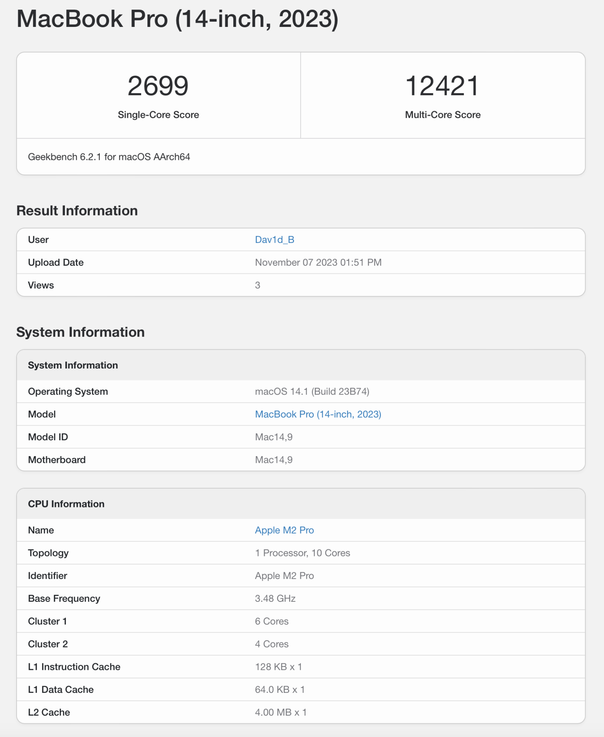Image resolution: width=604 pixels, height=737 pixels.
Task: Click the L1 Instruction Cache value 128 KB x 1
Action: [279, 667]
